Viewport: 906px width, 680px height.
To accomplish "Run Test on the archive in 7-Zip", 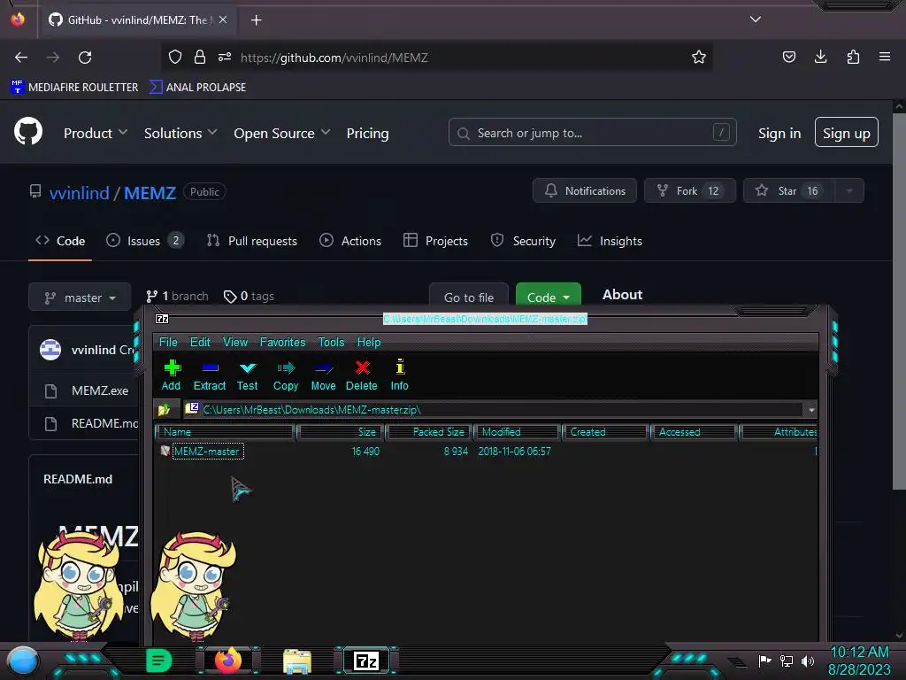I will tap(248, 375).
